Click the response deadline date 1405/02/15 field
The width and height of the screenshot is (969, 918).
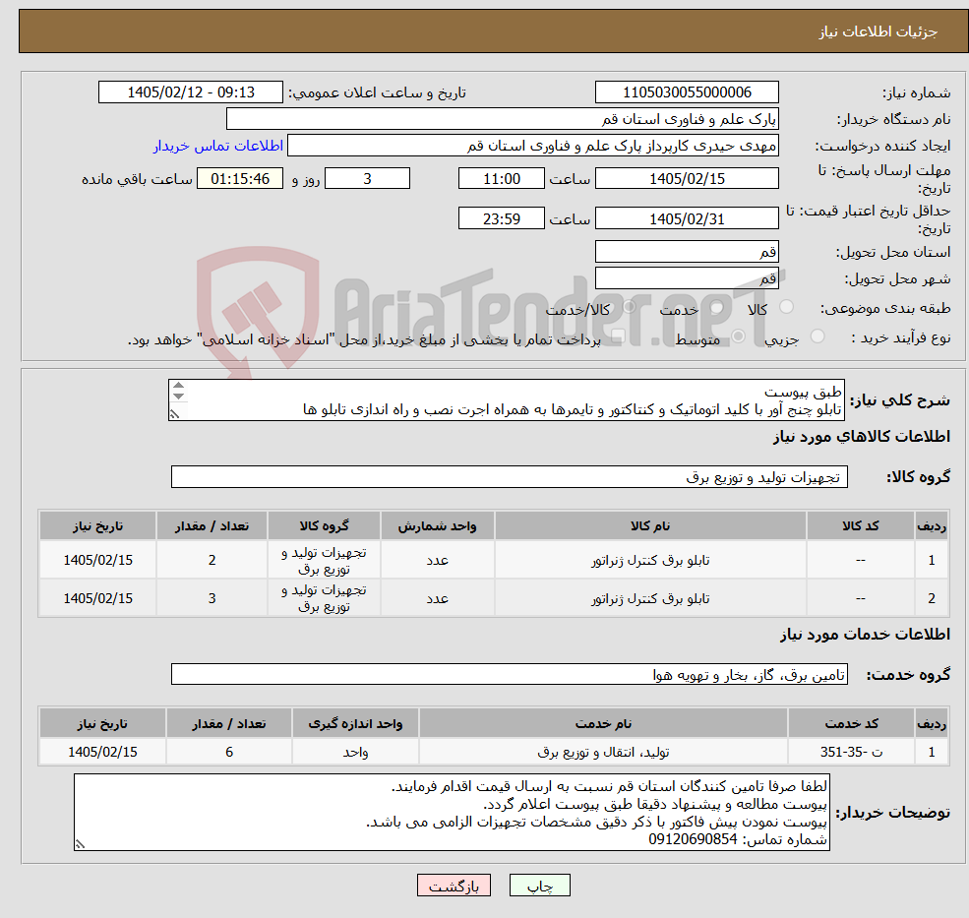687,179
